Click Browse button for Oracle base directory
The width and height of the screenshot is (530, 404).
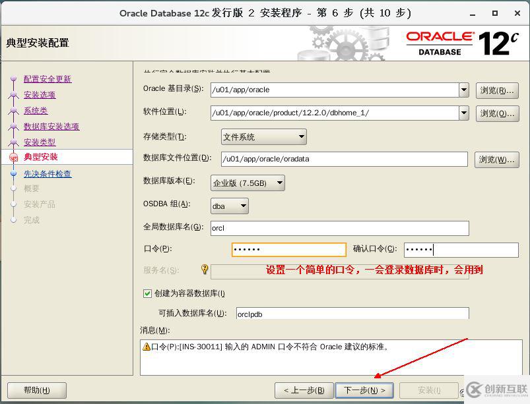coord(496,90)
